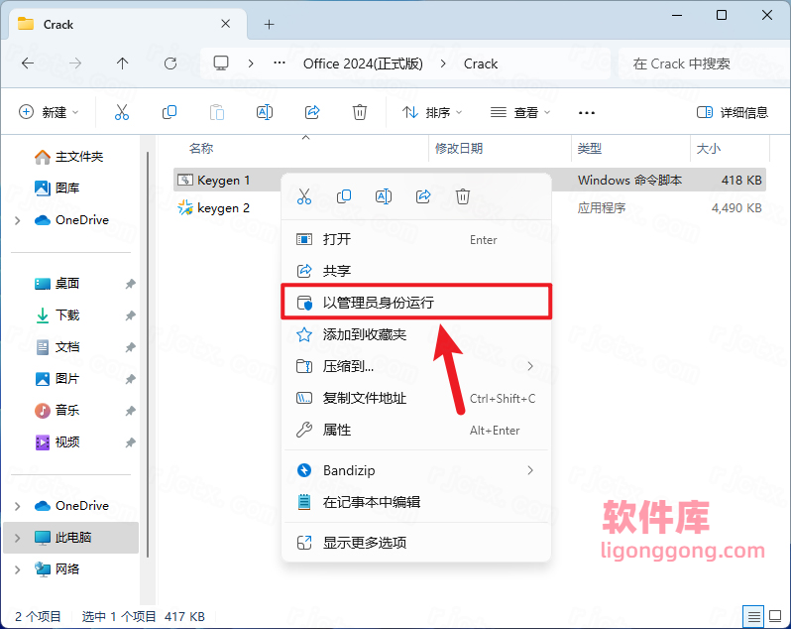Choose Properties (属性) in the context menu

416,431
